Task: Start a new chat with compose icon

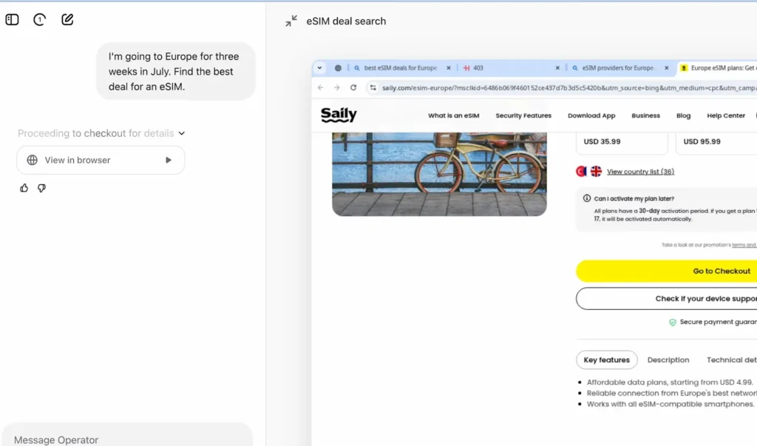Action: click(x=67, y=20)
